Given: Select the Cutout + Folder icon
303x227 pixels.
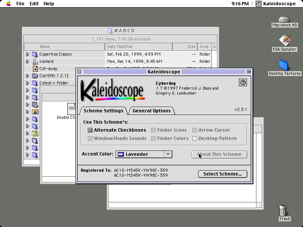Looking at the screenshot, I should (x=35, y=83).
